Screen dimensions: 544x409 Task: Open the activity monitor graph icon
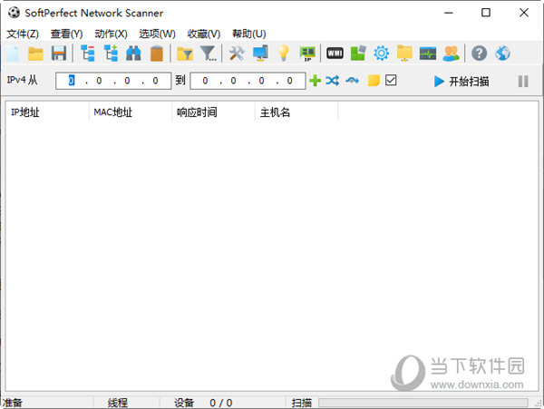(x=428, y=54)
